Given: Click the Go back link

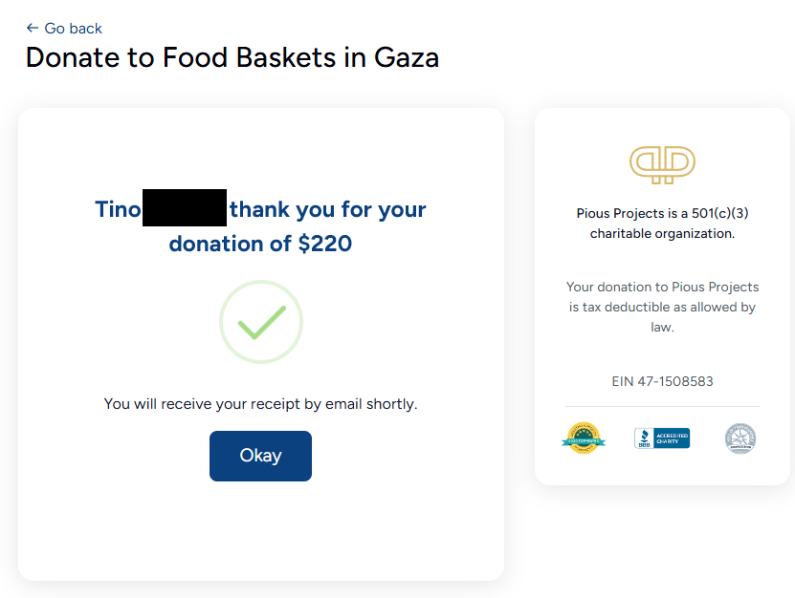Looking at the screenshot, I should pyautogui.click(x=73, y=29).
